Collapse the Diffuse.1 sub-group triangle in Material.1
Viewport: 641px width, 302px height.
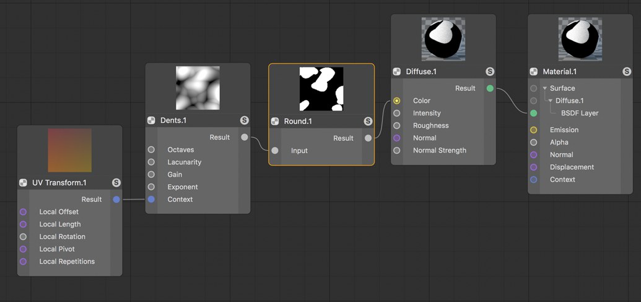click(x=551, y=101)
